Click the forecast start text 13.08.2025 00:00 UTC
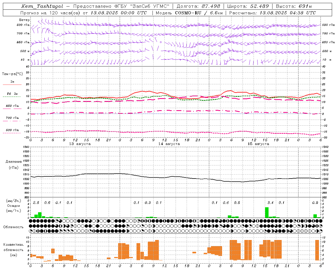This screenshot has width=336, height=268. tap(119, 13)
